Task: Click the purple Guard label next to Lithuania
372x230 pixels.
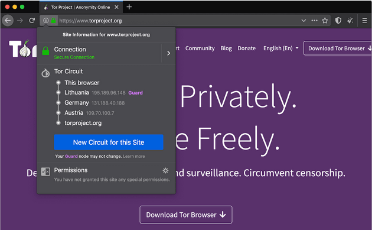Action: tap(135, 93)
